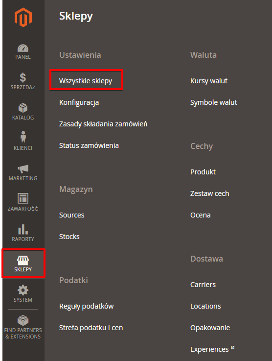Open Experiences under Dostawa
Viewport: 272px width, 361px height.
tap(209, 349)
